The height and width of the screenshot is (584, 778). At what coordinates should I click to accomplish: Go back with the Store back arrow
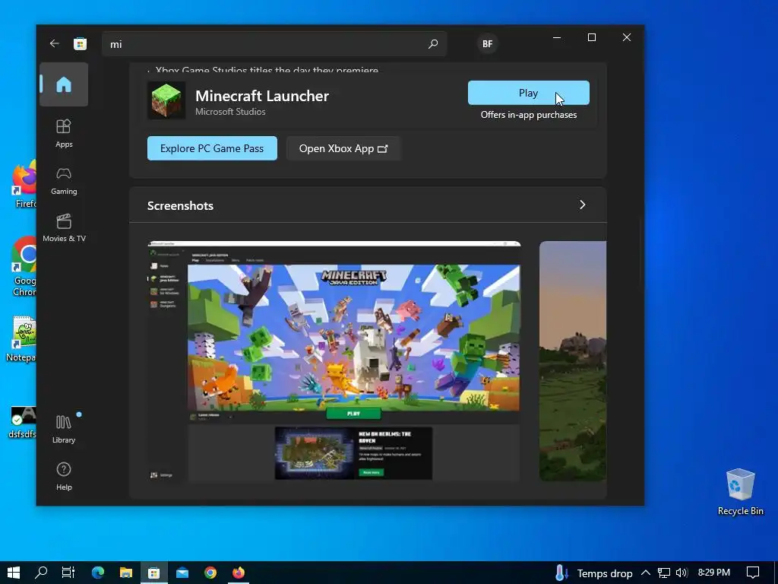[x=54, y=43]
